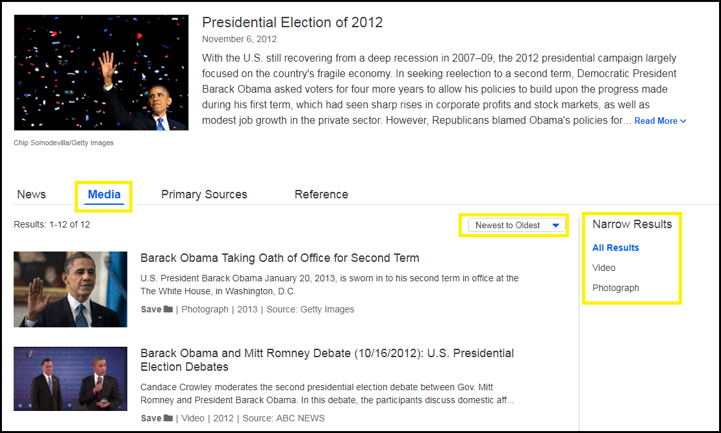Save the Oath of Office photograph
721x433 pixels.
[x=151, y=310]
